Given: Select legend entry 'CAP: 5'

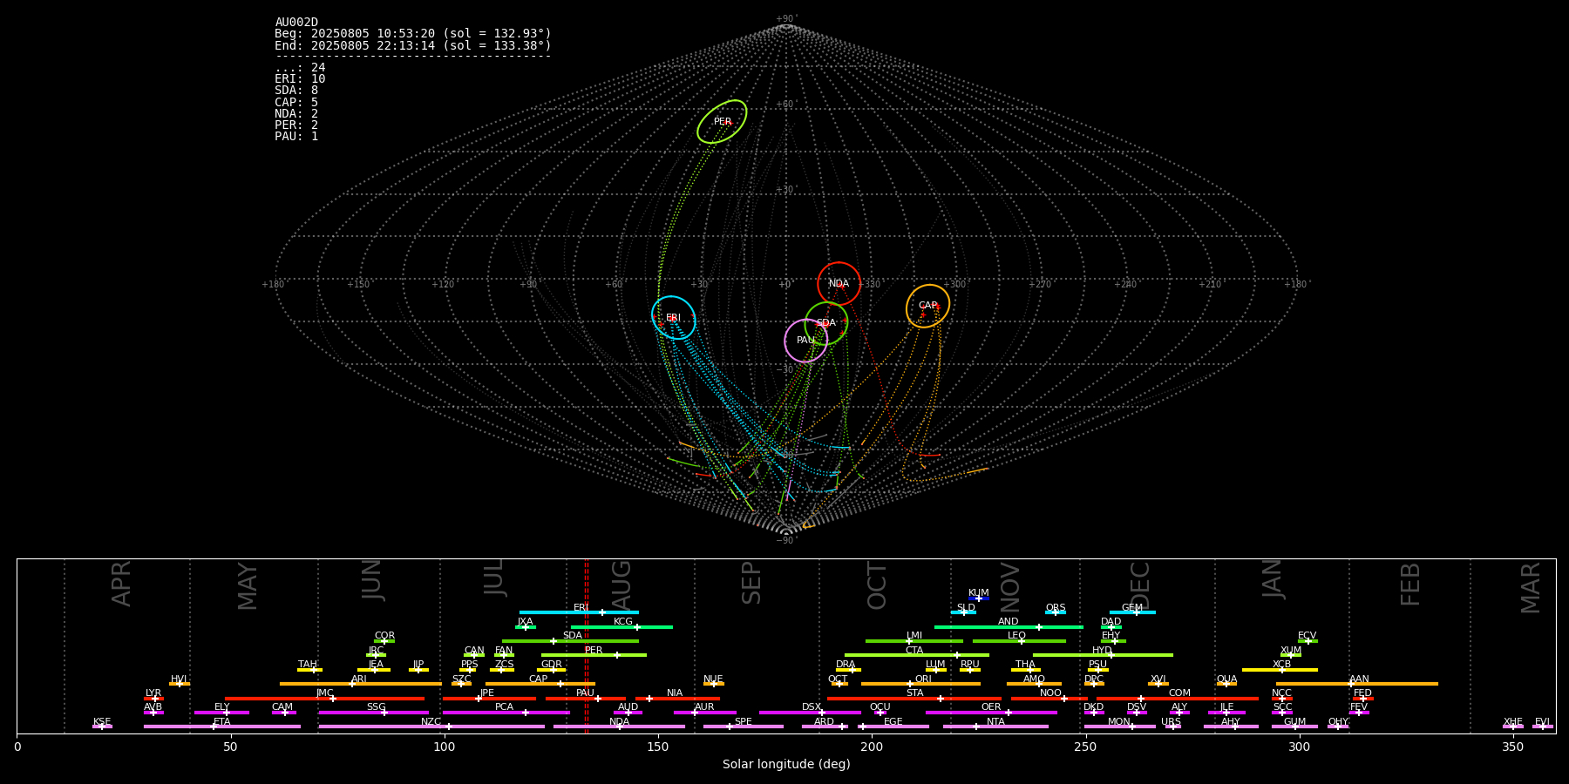Looking at the screenshot, I should pyautogui.click(x=296, y=103).
